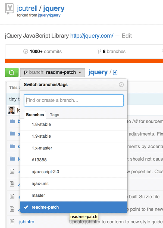
Task: Click the green compare and review button
Action: tap(12, 72)
